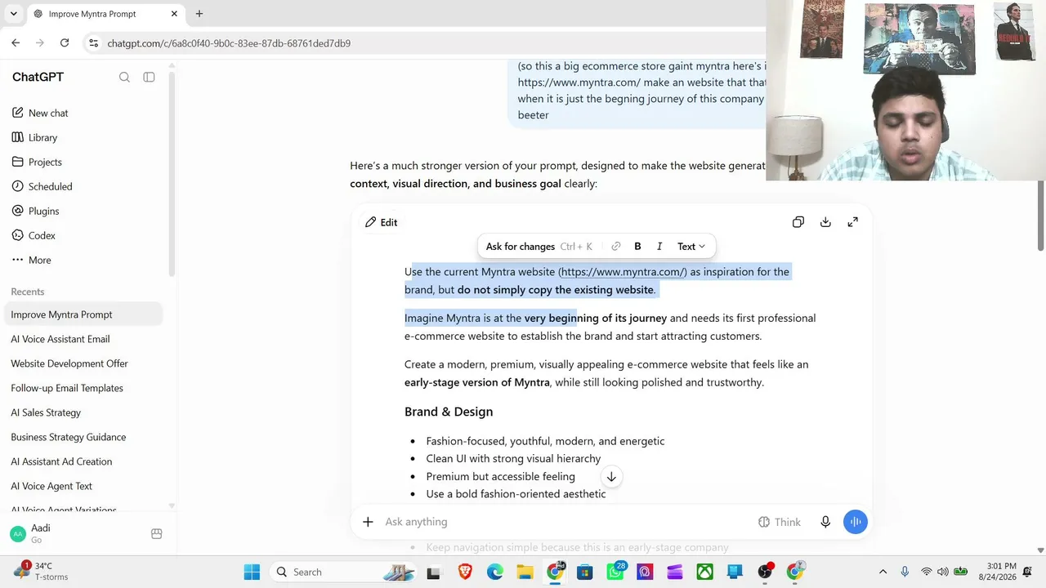Close the Improve Myntra Prompt tab
1046x588 pixels.
click(x=174, y=14)
